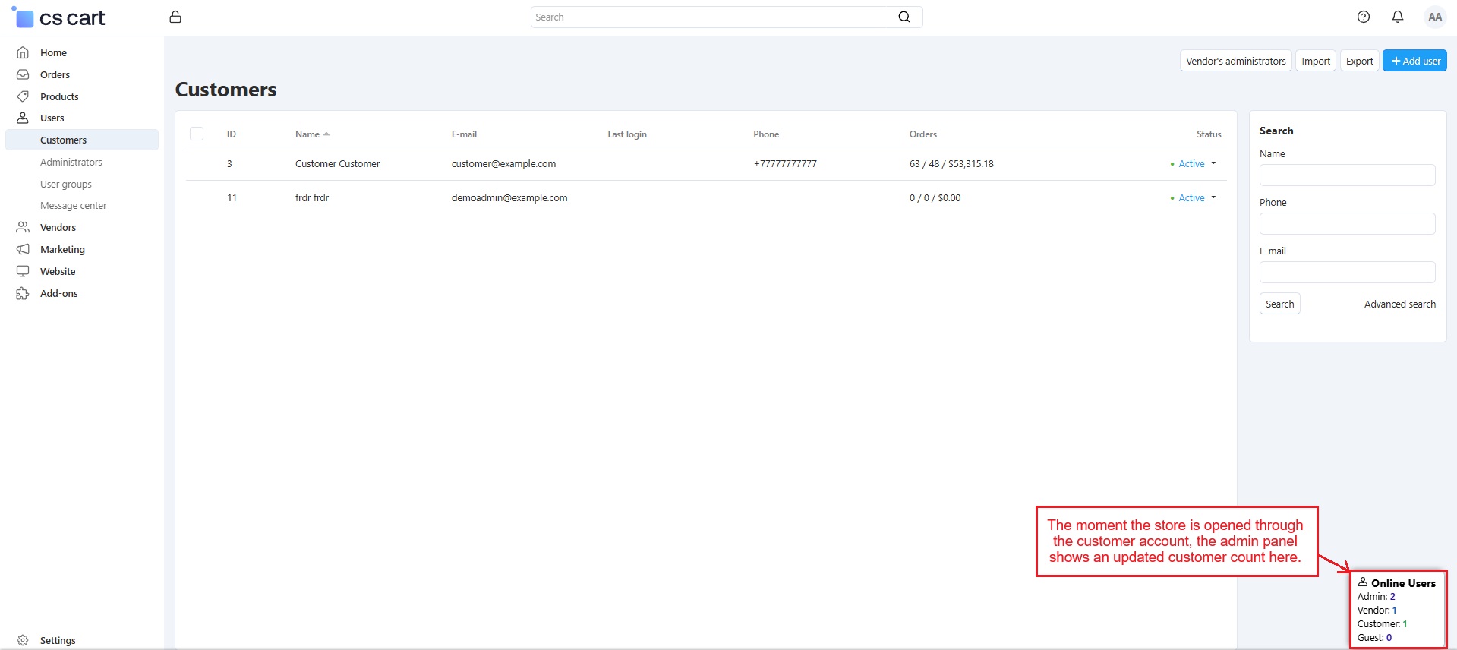Image resolution: width=1457 pixels, height=650 pixels.
Task: Click the Products tag icon in sidebar
Action: [23, 96]
